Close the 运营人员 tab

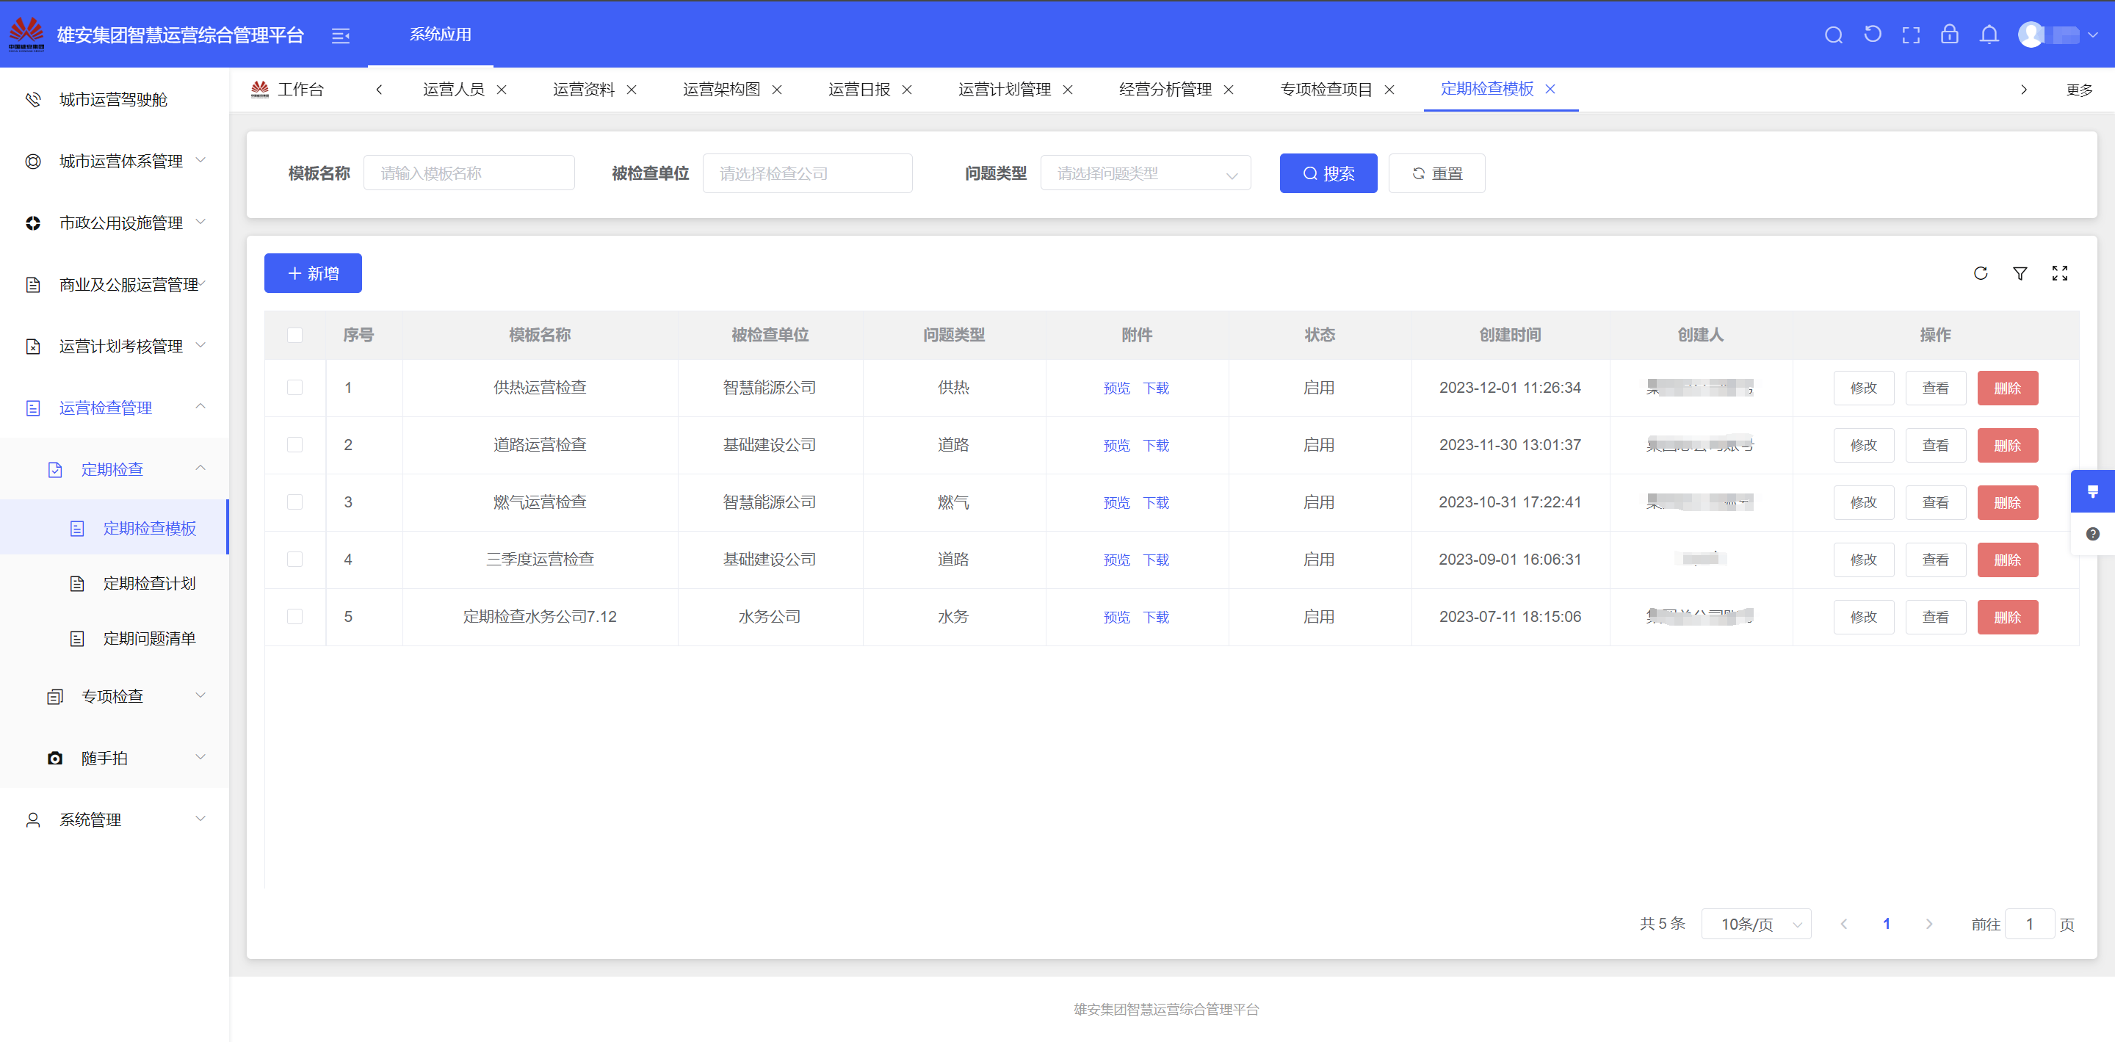click(502, 90)
